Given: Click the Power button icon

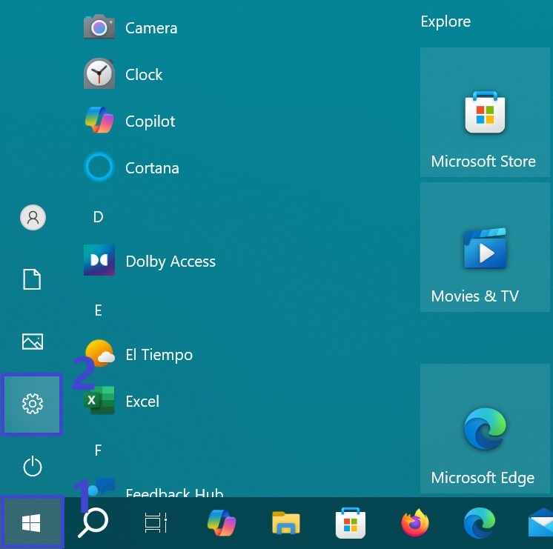Looking at the screenshot, I should (x=32, y=467).
